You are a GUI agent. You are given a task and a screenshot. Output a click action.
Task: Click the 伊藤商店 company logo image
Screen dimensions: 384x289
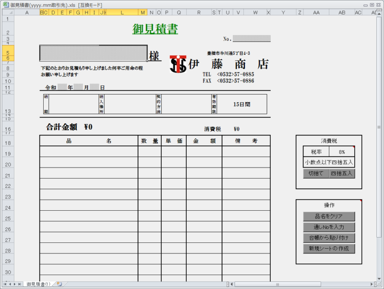178,64
